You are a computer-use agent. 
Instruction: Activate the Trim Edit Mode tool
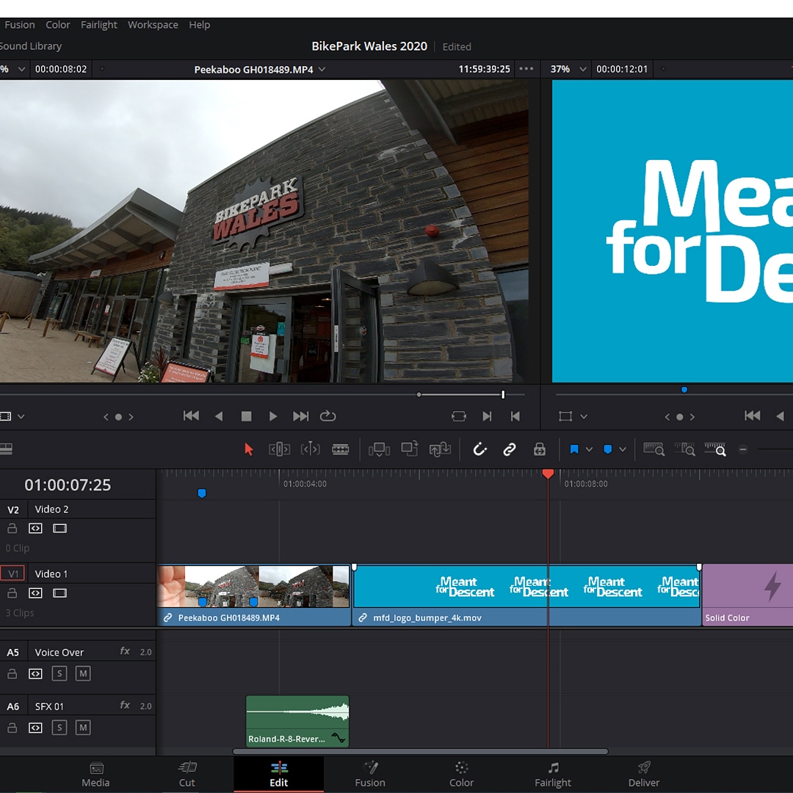[279, 449]
